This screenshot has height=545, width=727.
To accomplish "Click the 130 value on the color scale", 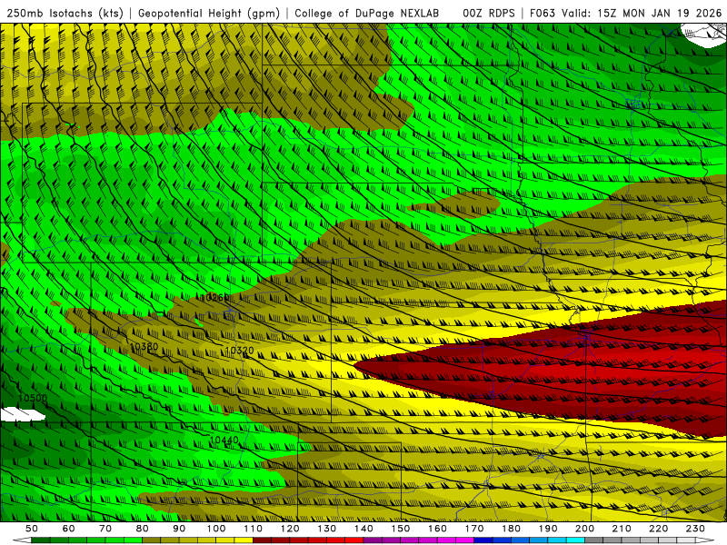I will pyautogui.click(x=327, y=529).
